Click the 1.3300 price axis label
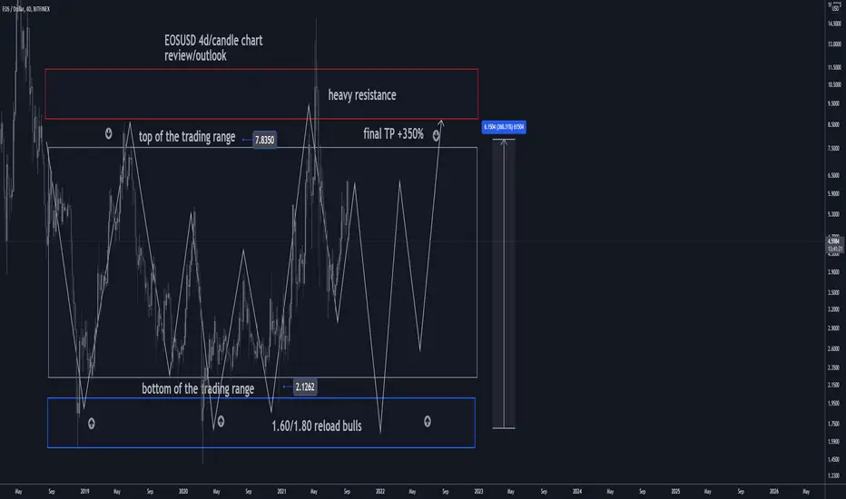846x499 pixels. click(834, 475)
